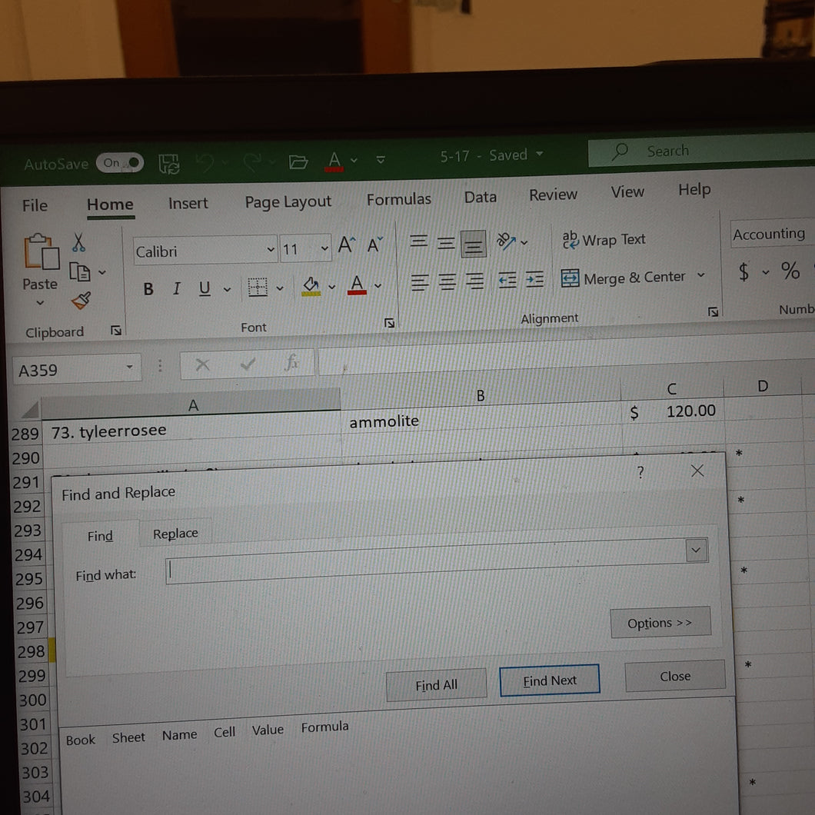Open the Page Layout tab
This screenshot has width=815, height=815.
[x=288, y=201]
